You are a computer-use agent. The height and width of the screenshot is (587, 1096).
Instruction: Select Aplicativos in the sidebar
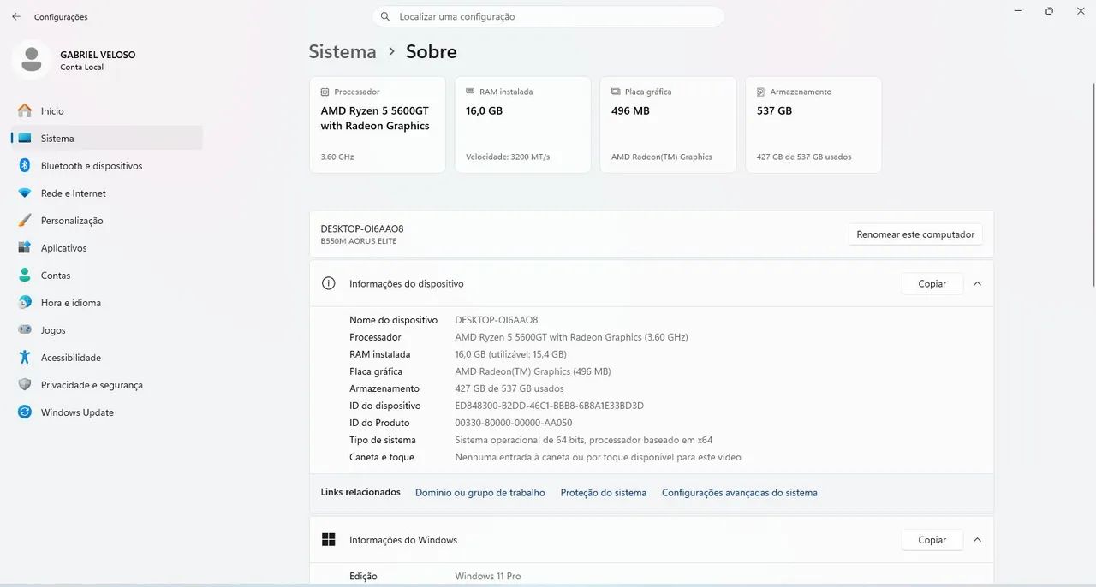(106, 247)
